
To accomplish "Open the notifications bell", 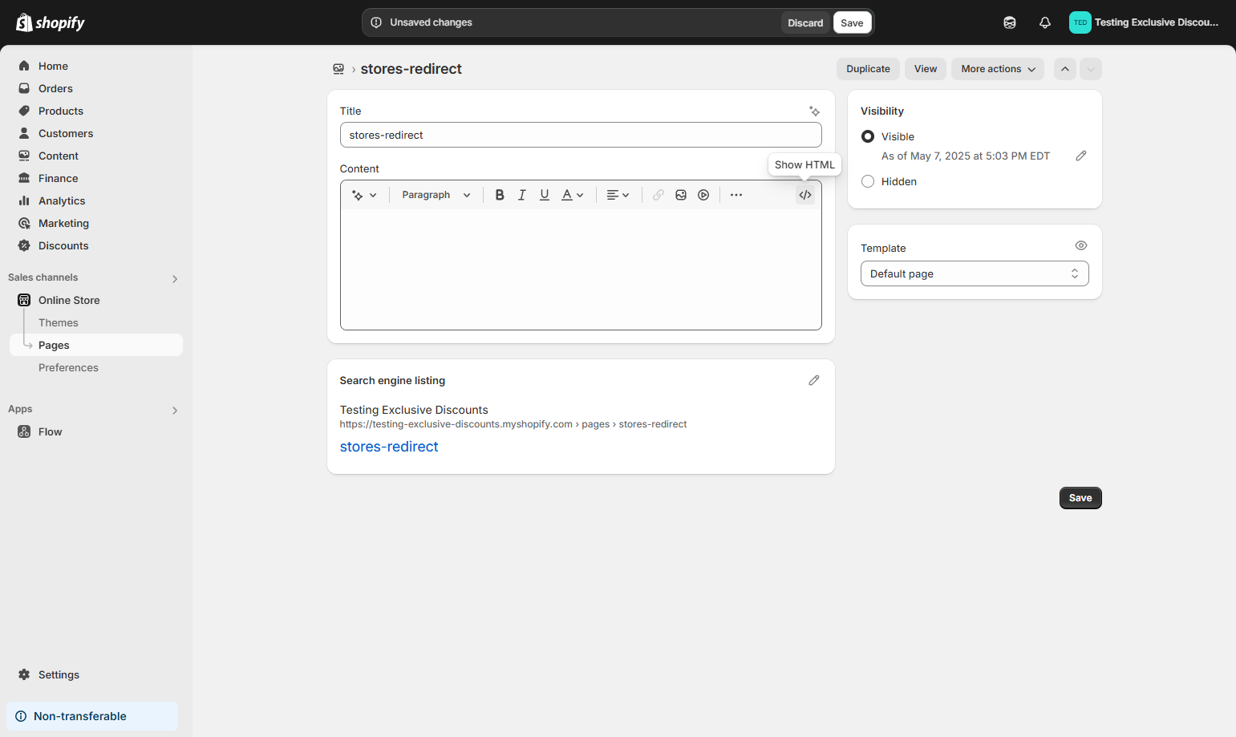I will (x=1045, y=22).
